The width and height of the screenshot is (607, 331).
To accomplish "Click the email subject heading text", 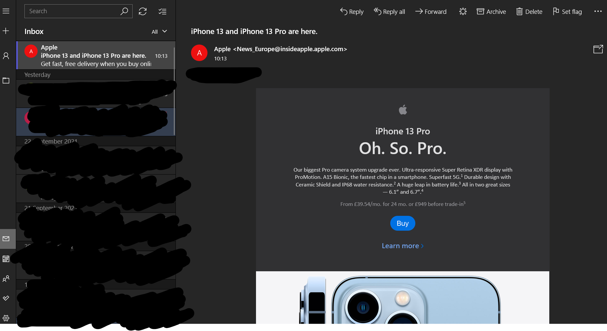I will 254,31.
